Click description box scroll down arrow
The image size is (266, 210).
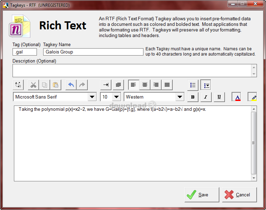[254, 74]
